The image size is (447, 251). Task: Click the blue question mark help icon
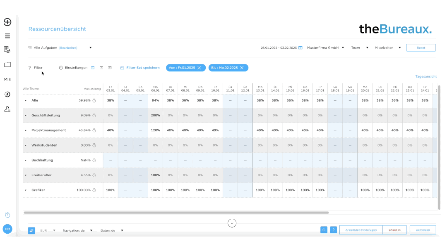click(333, 230)
